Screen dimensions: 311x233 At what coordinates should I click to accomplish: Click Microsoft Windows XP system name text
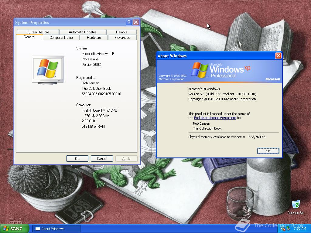(x=98, y=54)
